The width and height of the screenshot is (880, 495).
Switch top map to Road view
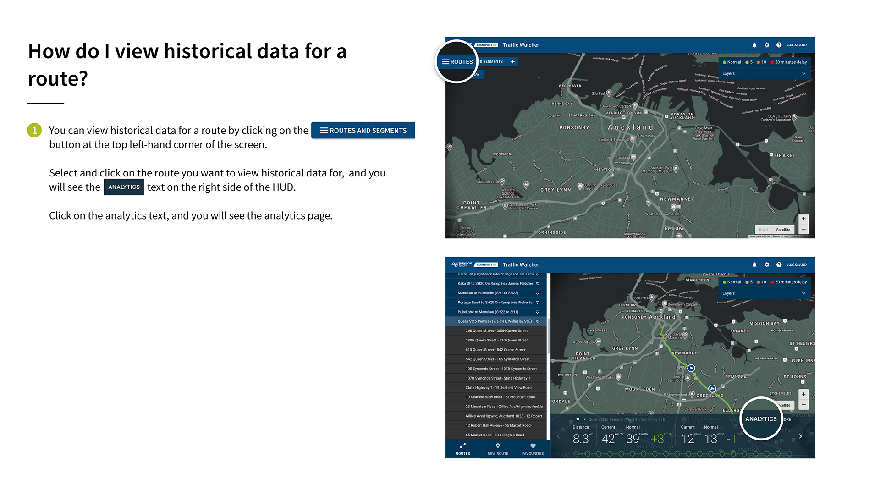pos(763,230)
